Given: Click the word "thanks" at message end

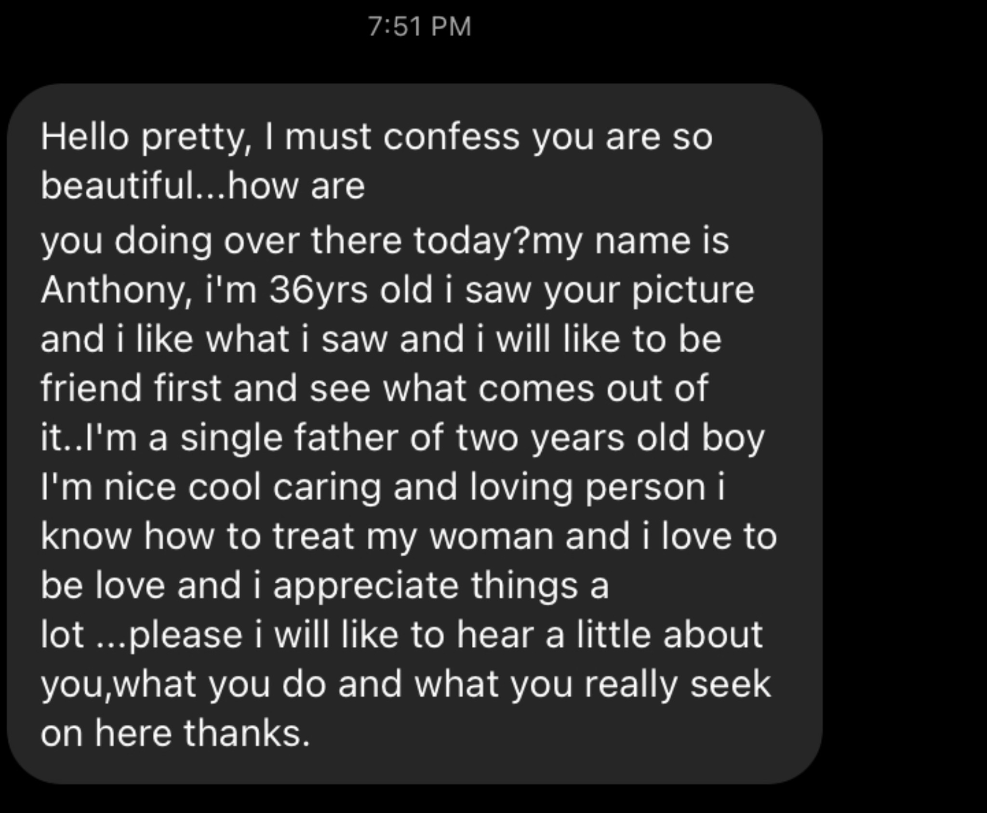Looking at the screenshot, I should [246, 733].
